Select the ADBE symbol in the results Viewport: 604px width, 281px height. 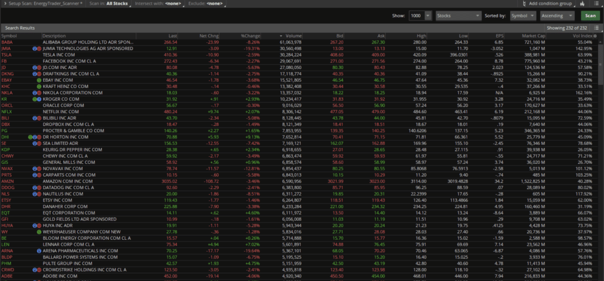pos(6,276)
